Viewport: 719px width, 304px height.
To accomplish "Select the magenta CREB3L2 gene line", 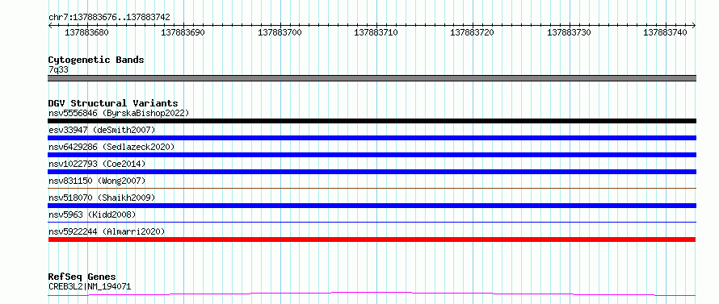I will coord(372,294).
